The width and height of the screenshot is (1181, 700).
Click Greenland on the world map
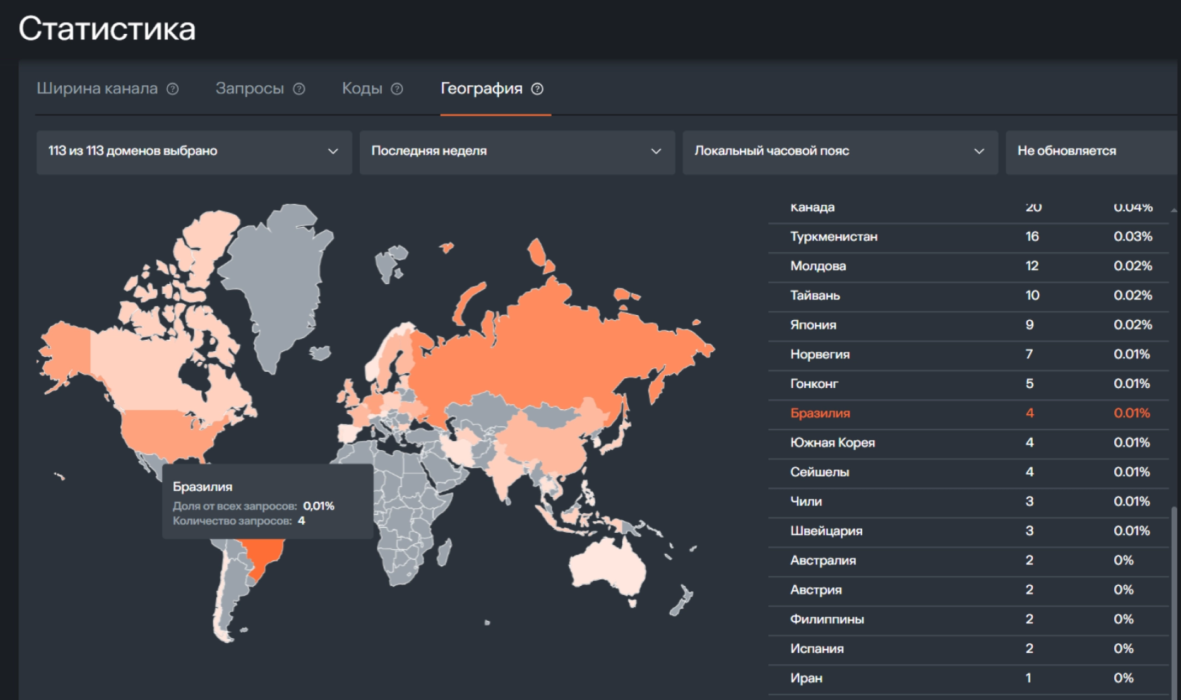[x=279, y=284]
